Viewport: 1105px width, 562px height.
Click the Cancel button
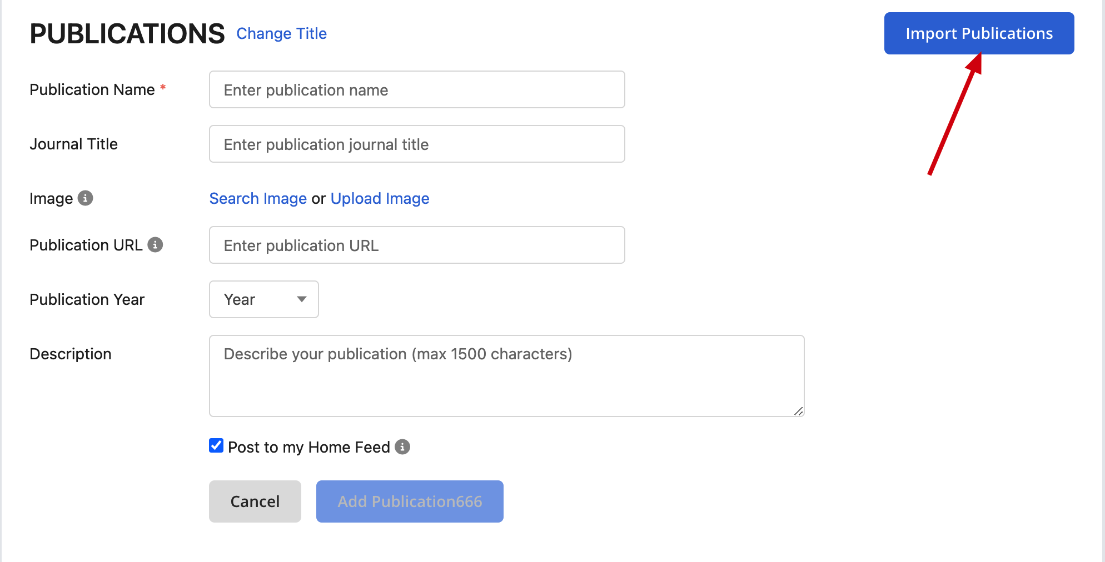pyautogui.click(x=255, y=501)
